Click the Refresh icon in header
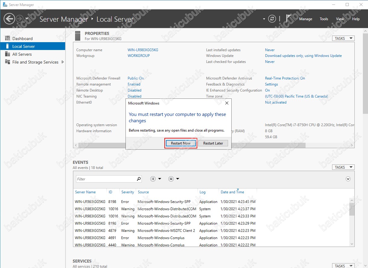Screen dimensions: 368x268 tap(272, 19)
